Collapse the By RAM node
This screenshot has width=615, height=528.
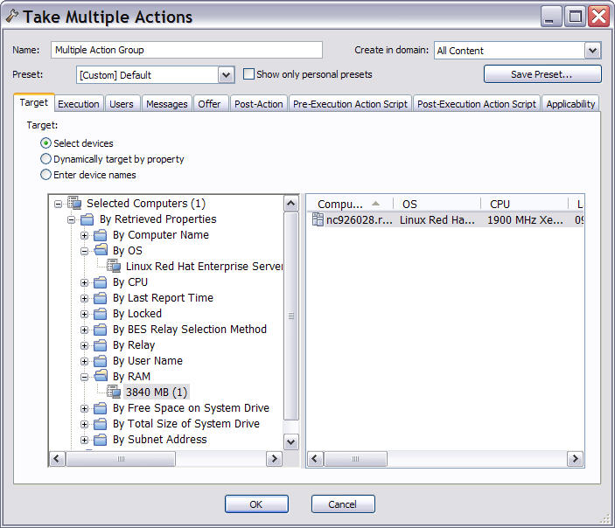(x=84, y=377)
